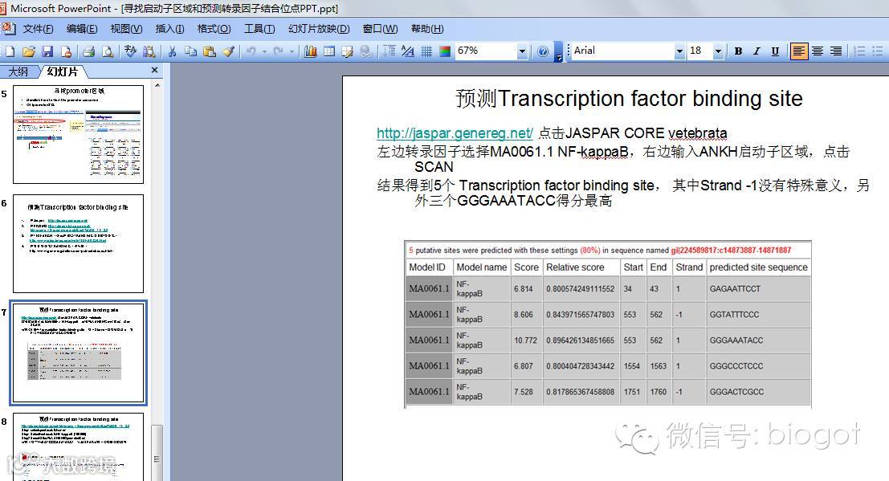Screen dimensions: 889x481
Task: Select slide 6 thumbnail
Action: tap(78, 244)
